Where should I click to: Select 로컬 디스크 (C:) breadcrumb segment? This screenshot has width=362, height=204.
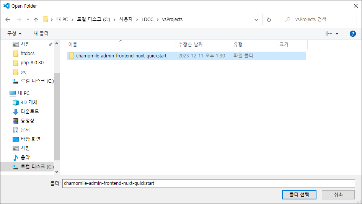[93, 20]
